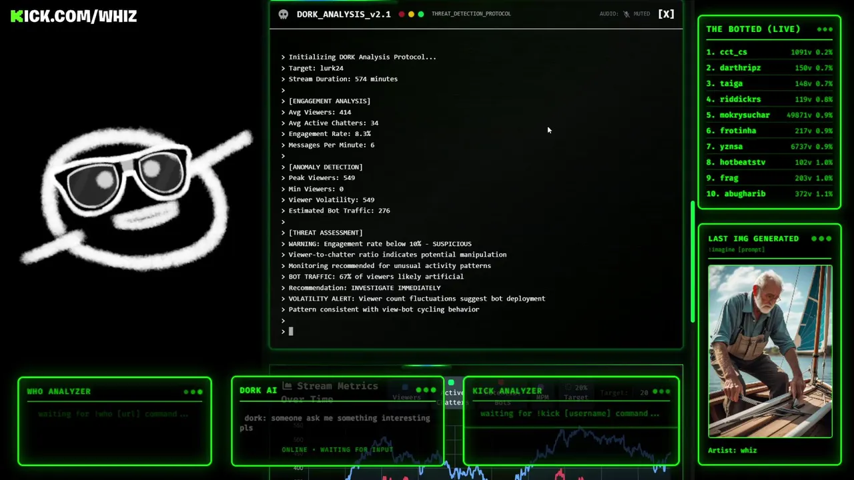Click the yellow dot in the DORK_ANALYSIS title bar
This screenshot has height=480, width=854.
411,14
